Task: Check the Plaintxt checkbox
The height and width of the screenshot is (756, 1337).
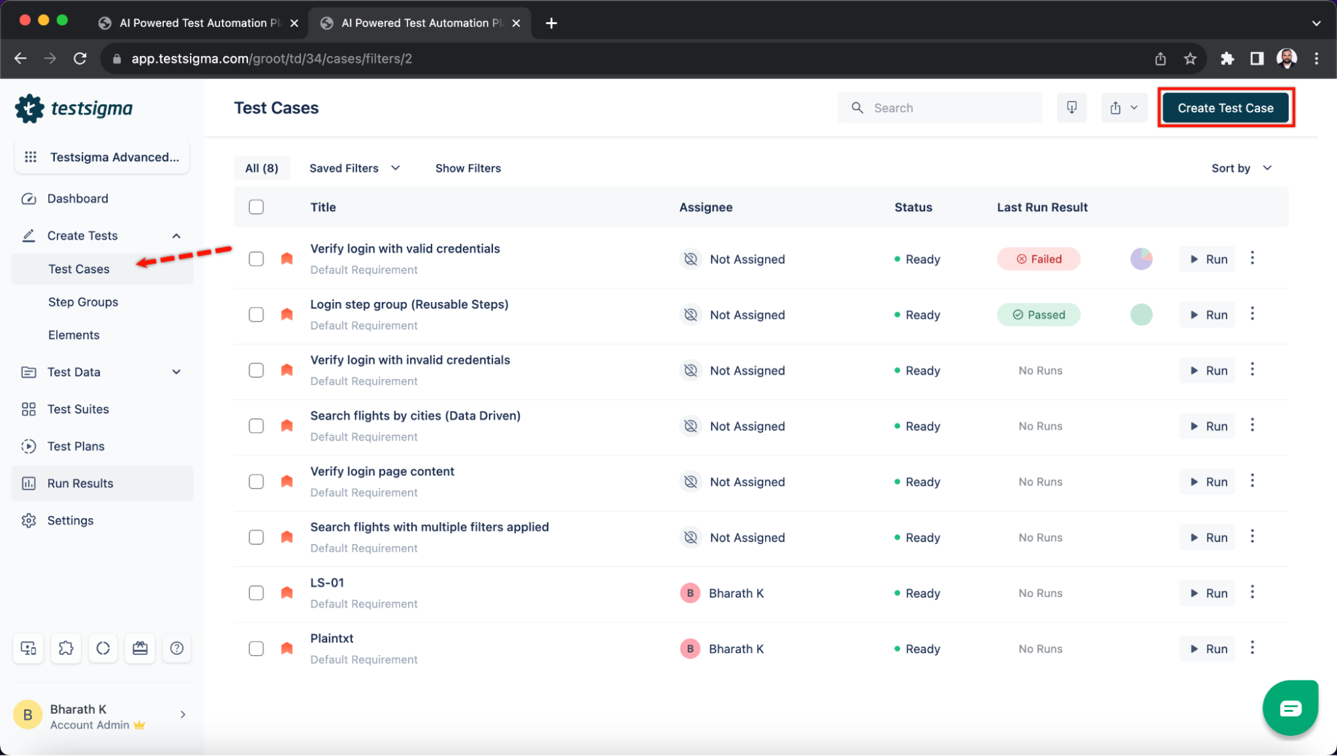Action: [256, 648]
